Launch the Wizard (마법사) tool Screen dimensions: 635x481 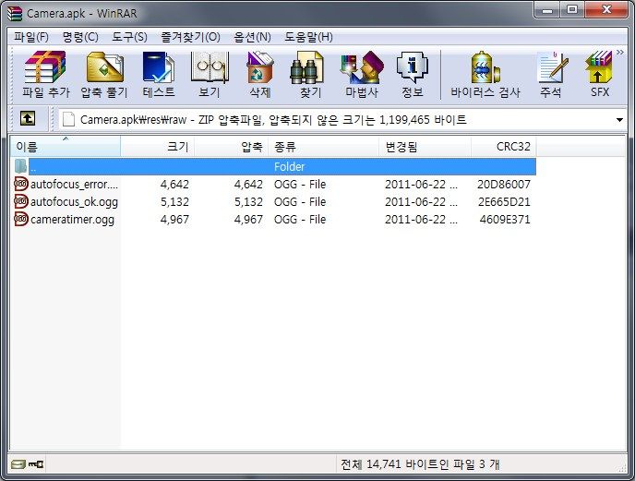tap(362, 75)
